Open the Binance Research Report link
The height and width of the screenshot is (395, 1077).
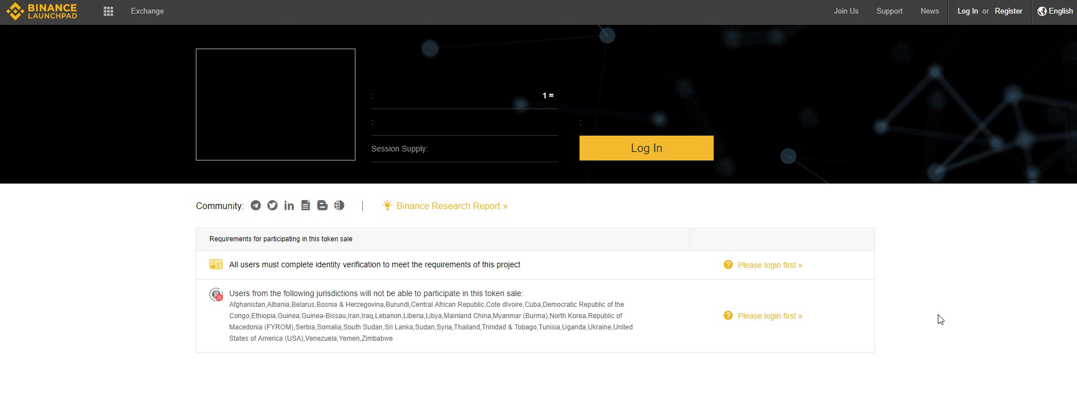coord(452,206)
